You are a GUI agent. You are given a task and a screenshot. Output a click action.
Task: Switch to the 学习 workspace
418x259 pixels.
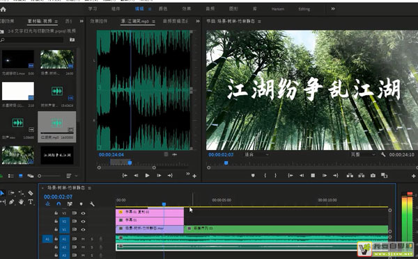(93, 9)
